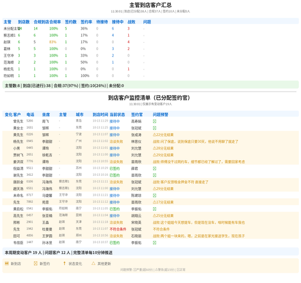Click agent name 马婕馨

click(47, 196)
